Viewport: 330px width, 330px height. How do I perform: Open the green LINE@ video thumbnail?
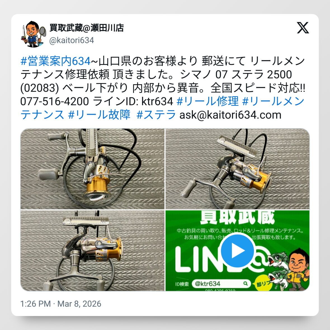coord(238,251)
